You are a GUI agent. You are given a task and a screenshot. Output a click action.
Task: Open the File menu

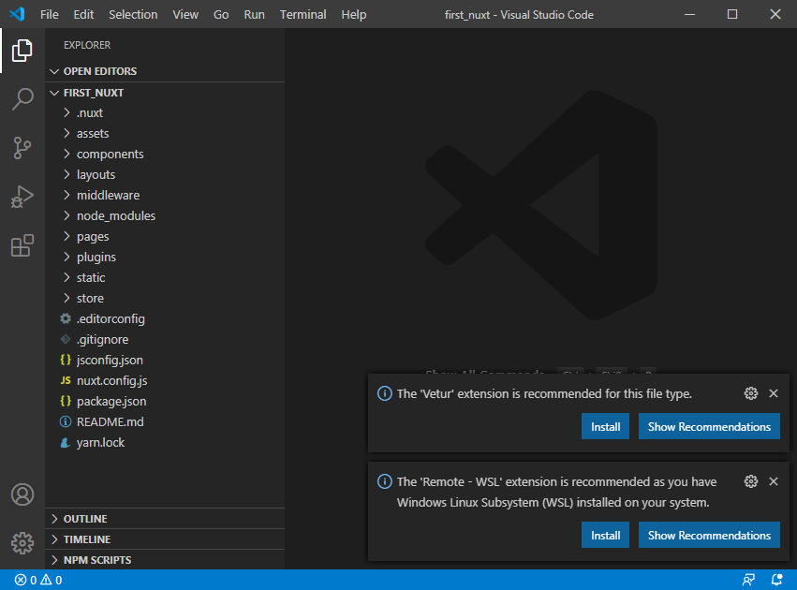pos(50,14)
